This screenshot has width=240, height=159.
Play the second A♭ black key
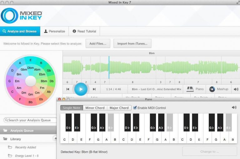[x=161, y=123]
